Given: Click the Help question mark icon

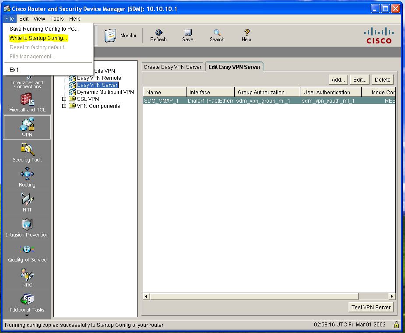Looking at the screenshot, I should pyautogui.click(x=247, y=32).
